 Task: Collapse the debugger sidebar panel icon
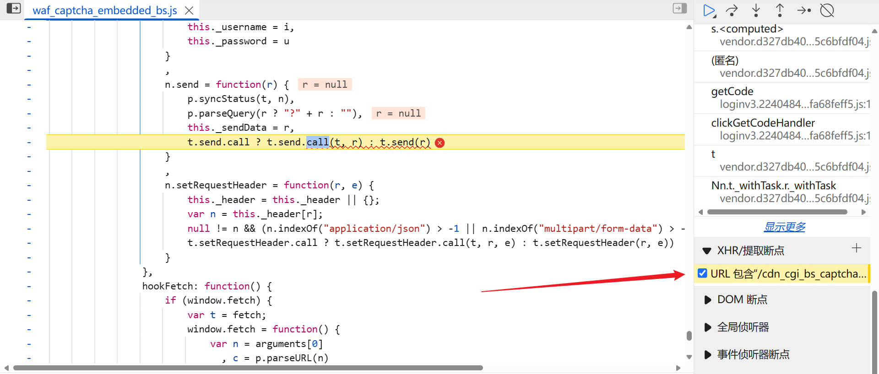tap(680, 8)
